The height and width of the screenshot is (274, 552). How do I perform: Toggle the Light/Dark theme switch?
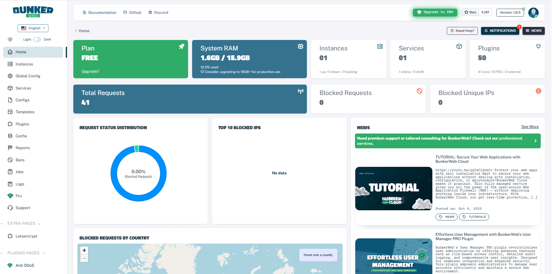click(x=37, y=39)
